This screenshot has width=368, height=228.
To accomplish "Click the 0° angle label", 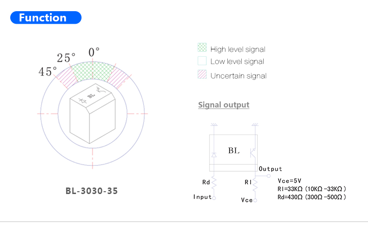I will pyautogui.click(x=94, y=52).
